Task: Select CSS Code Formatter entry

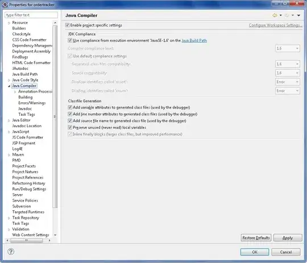Action: 29,40
